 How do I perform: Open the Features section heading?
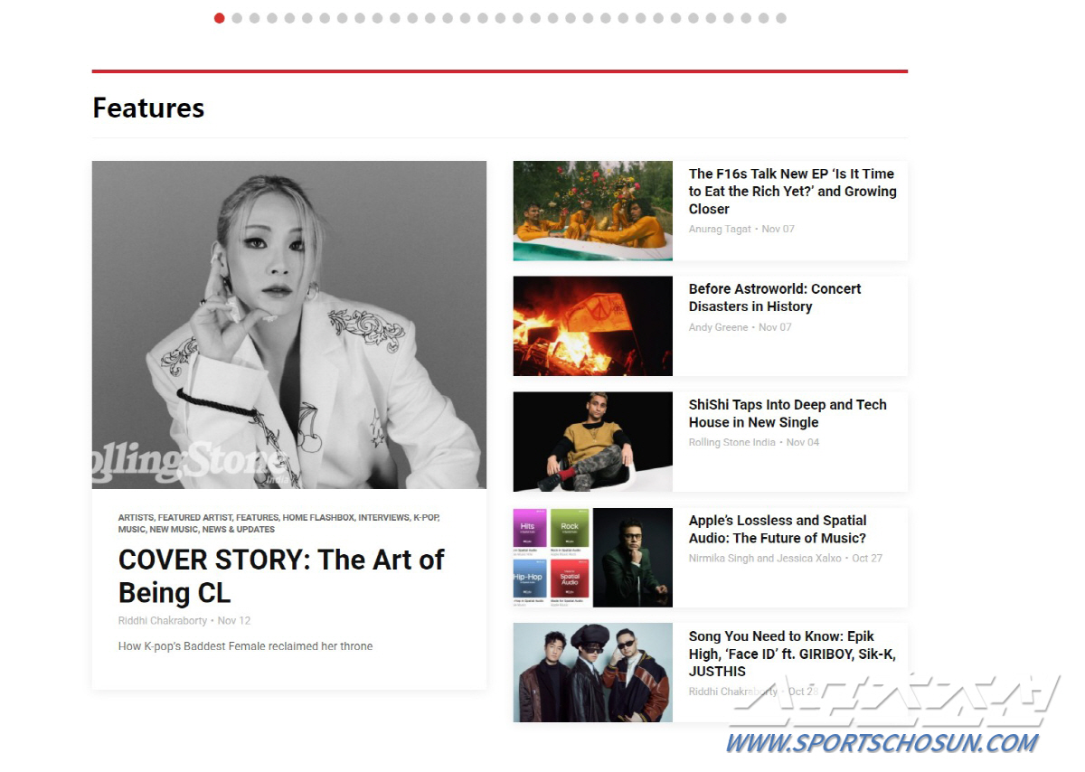[148, 108]
